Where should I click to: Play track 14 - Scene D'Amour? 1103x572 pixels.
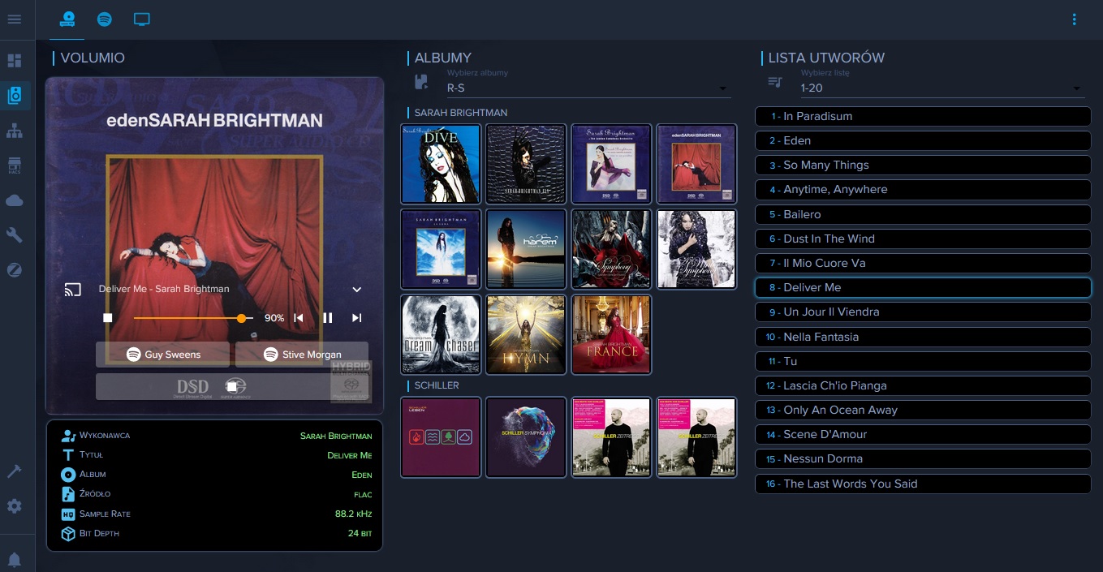923,434
